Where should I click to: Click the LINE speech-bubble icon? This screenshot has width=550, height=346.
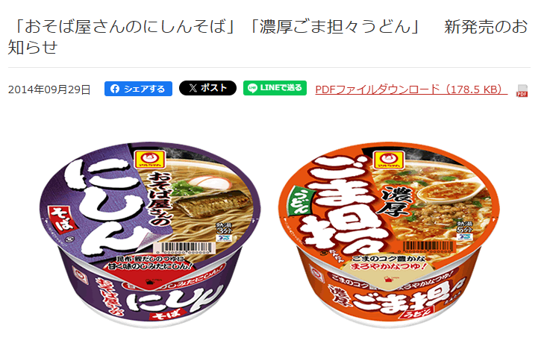click(252, 88)
